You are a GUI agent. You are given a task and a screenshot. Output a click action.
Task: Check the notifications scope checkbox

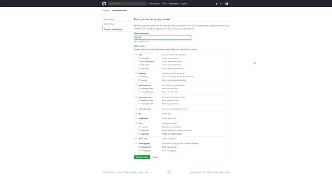pyautogui.click(x=136, y=118)
